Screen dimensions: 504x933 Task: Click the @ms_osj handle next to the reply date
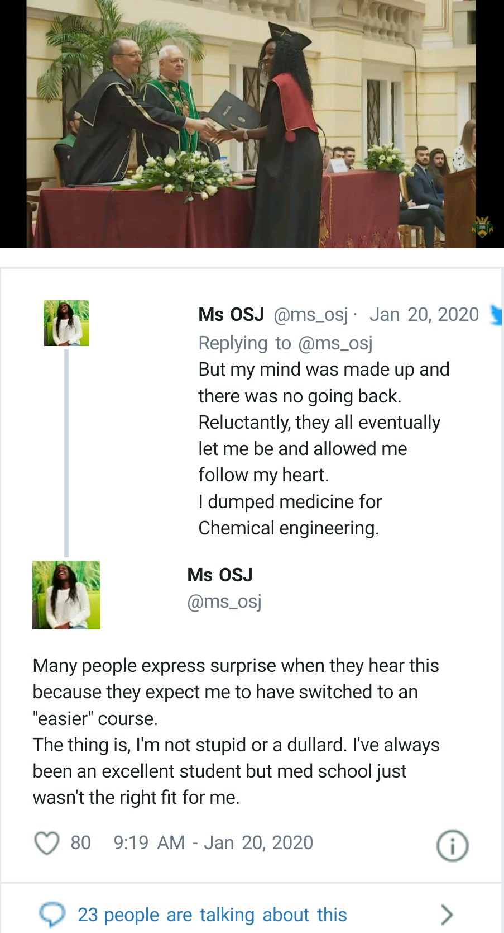311,315
